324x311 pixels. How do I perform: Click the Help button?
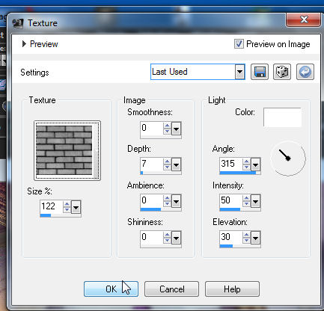click(232, 289)
